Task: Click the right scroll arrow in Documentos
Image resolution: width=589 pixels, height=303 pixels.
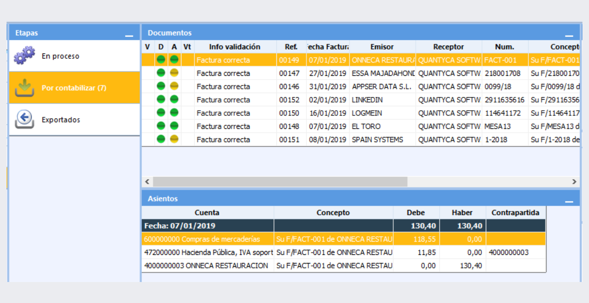Action: (x=574, y=182)
